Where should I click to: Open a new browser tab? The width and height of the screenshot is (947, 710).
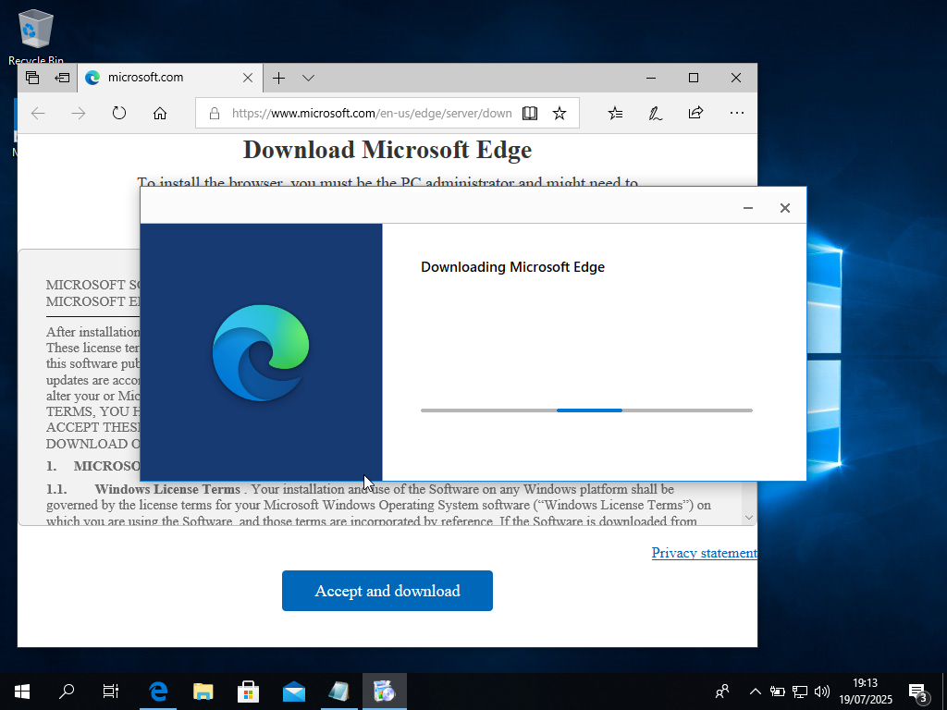pyautogui.click(x=278, y=78)
